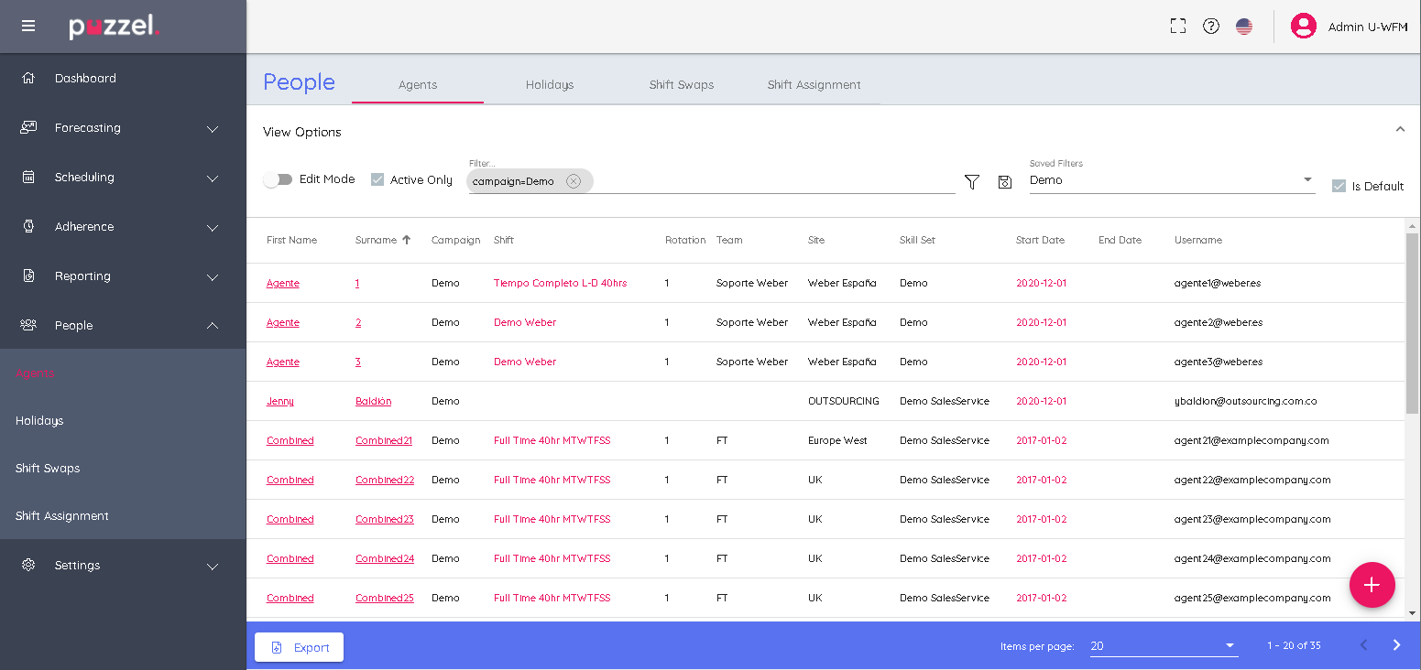Click the Export button
The image size is (1421, 670).
[x=300, y=647]
